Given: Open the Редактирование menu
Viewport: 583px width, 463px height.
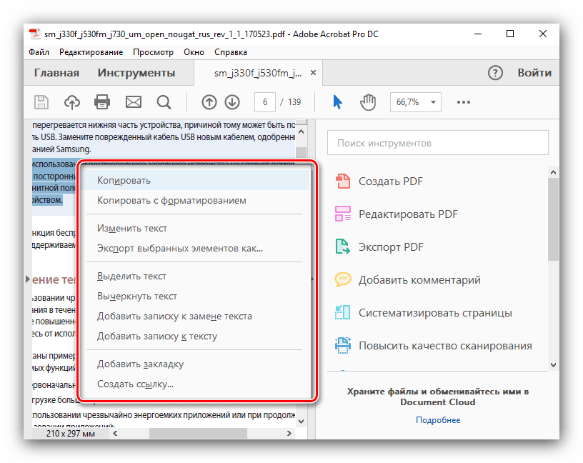Looking at the screenshot, I should [x=91, y=52].
